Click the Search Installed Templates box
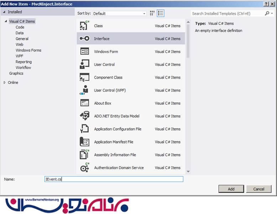Screen dimensions: 277x214 click(x=227, y=14)
